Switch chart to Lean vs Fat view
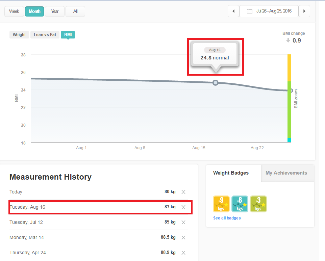The width and height of the screenshot is (325, 261). (45, 35)
